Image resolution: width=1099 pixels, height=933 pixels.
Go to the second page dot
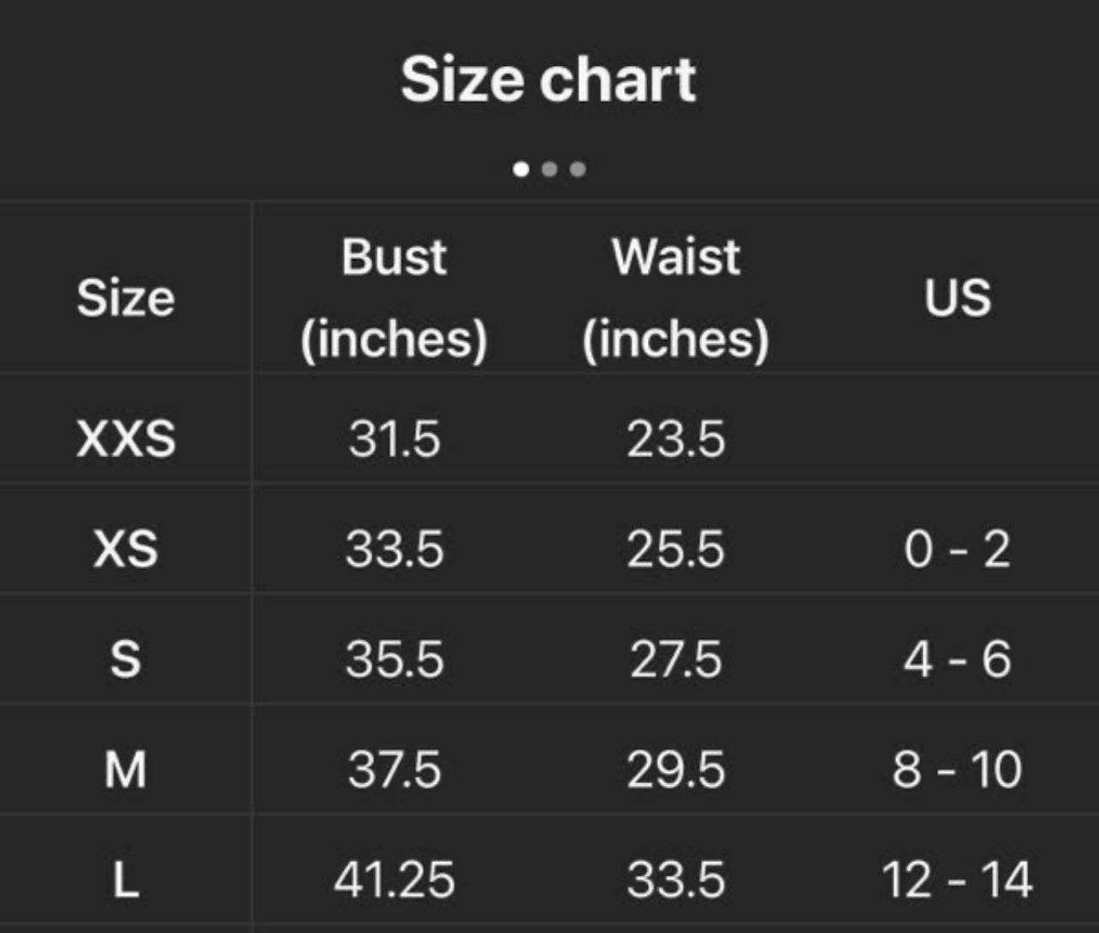click(549, 169)
